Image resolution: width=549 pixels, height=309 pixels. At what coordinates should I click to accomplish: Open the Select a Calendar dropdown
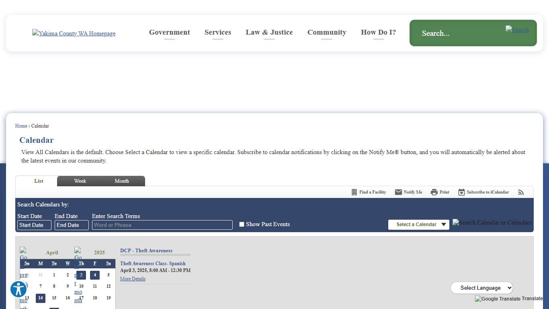[x=418, y=225]
